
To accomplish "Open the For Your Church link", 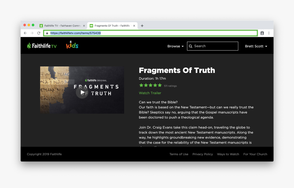I will 255,154.
